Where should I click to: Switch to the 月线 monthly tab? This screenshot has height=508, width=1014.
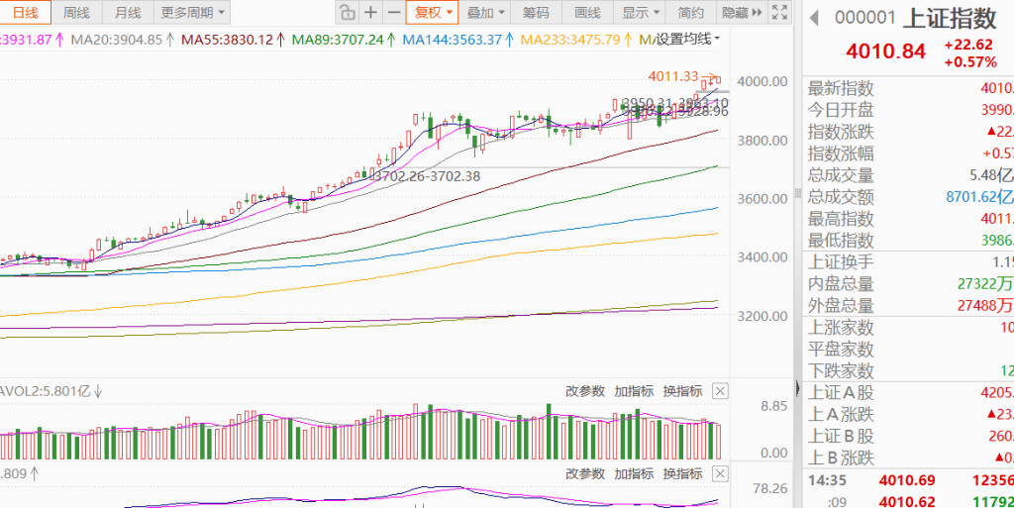127,13
